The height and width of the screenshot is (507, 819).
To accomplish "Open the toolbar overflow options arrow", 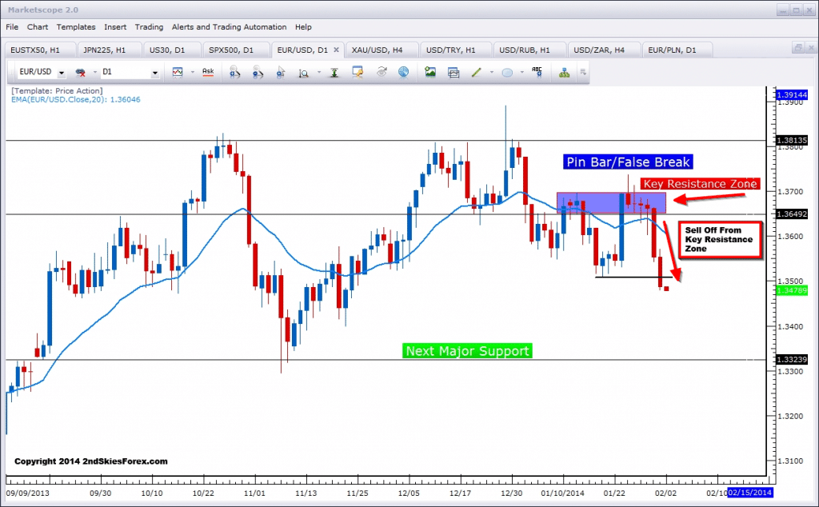I will point(583,72).
